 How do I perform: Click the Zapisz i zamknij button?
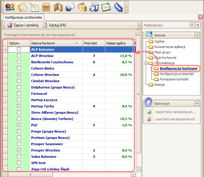point(23,25)
